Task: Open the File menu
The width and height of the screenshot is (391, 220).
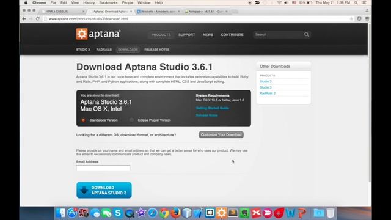Action: point(53,2)
